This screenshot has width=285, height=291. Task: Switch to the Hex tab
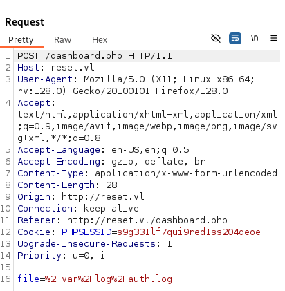pyautogui.click(x=100, y=40)
